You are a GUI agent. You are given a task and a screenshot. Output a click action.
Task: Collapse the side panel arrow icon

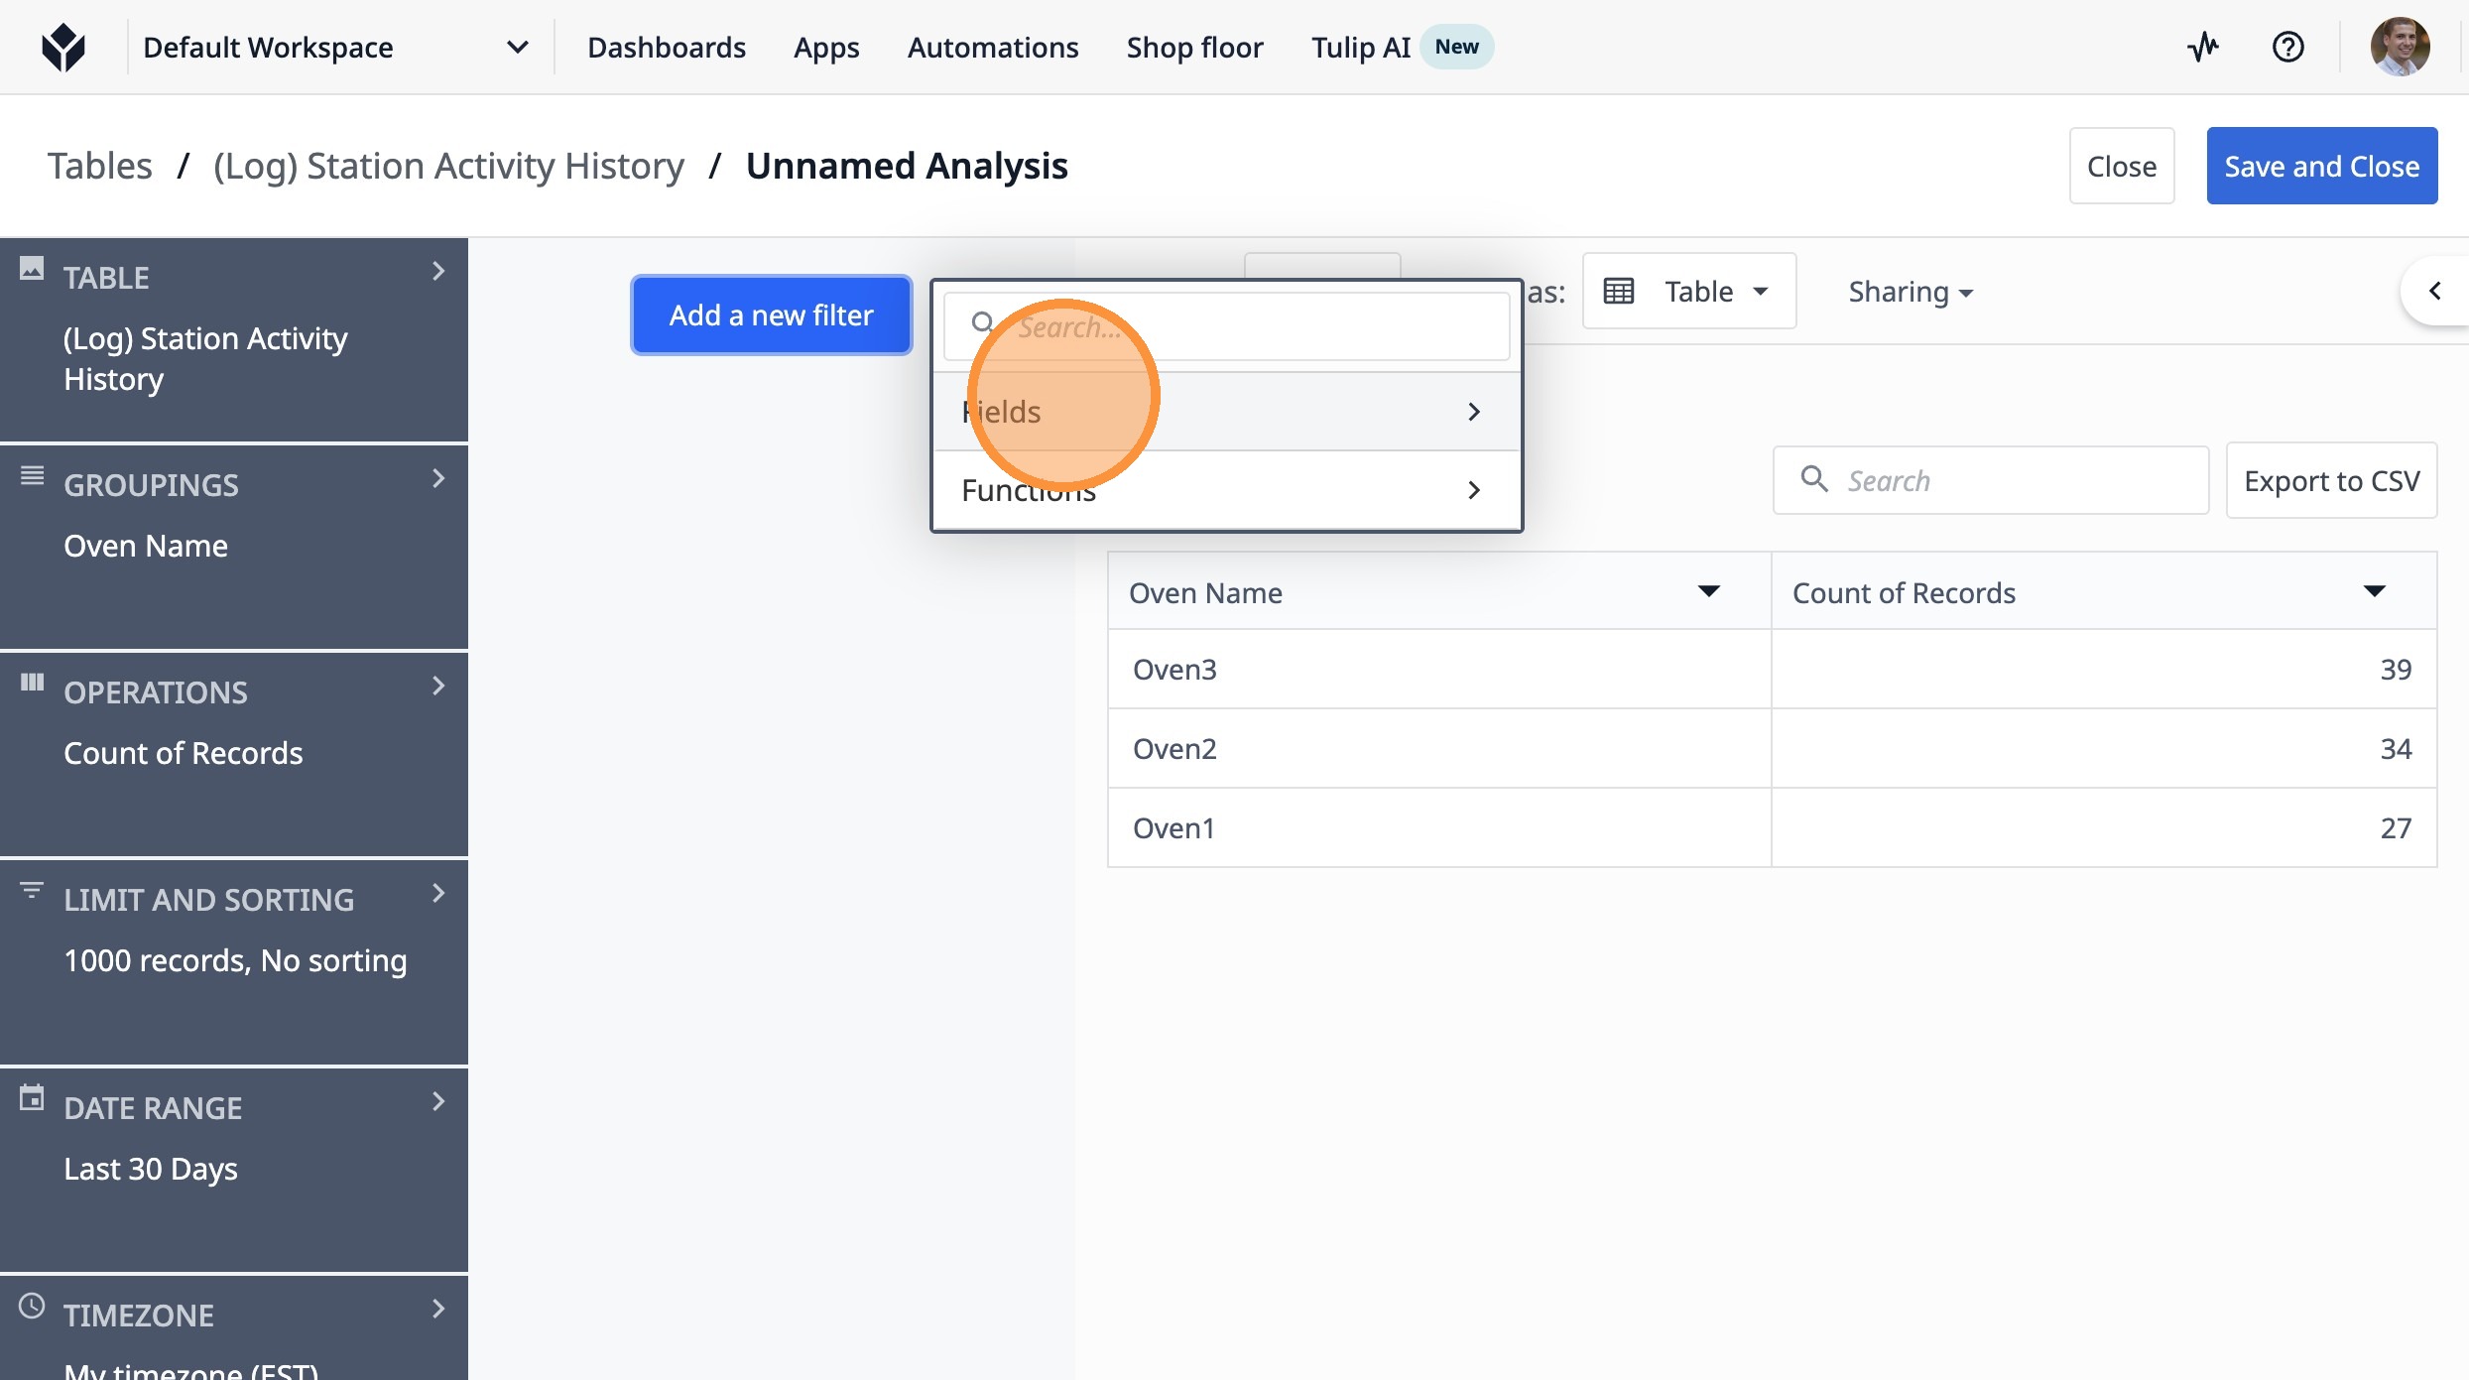tap(2434, 291)
